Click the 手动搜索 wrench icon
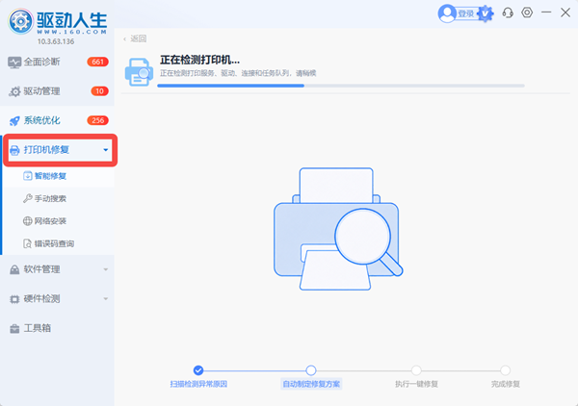Screen dimensions: 578x406 [28, 199]
